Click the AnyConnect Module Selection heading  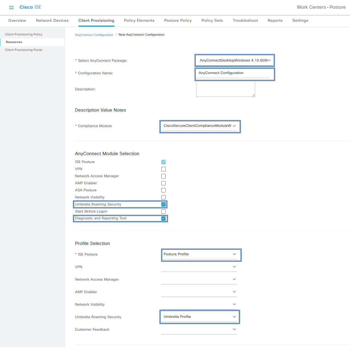(x=107, y=153)
